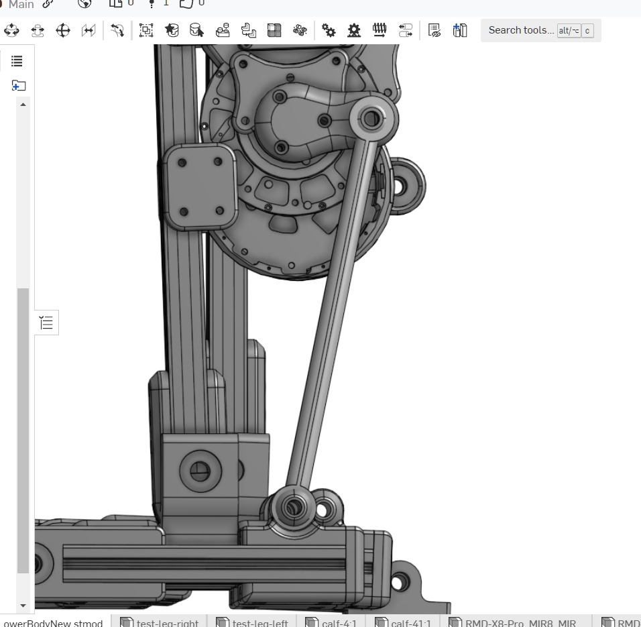Screen dimensions: 641x627
Task: Click the linear relation arrows icon
Action: [x=405, y=30]
